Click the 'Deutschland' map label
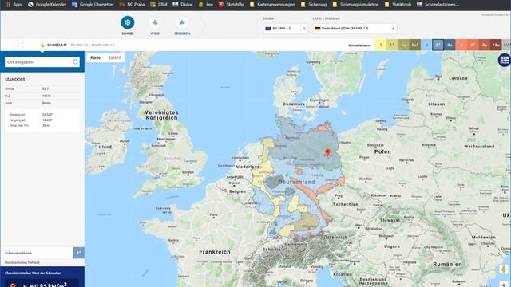The width and height of the screenshot is (511, 287). coord(296,183)
